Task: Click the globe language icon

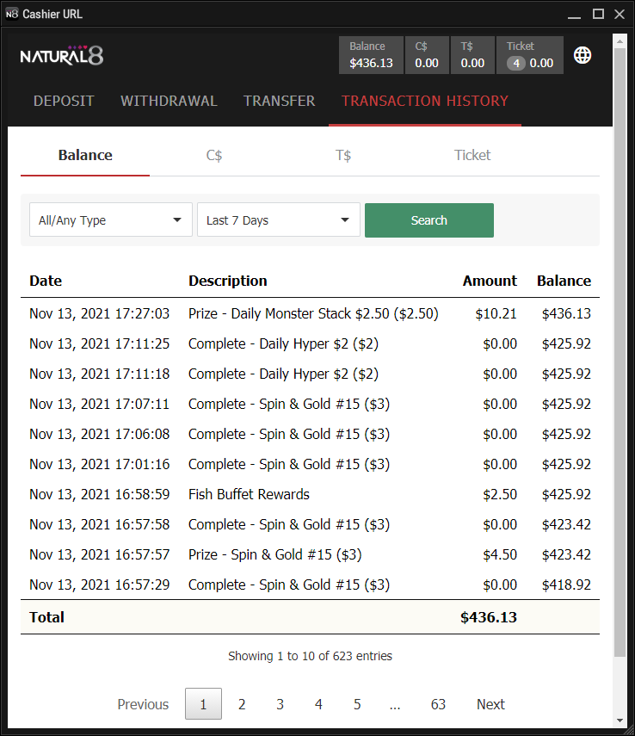Action: click(583, 55)
